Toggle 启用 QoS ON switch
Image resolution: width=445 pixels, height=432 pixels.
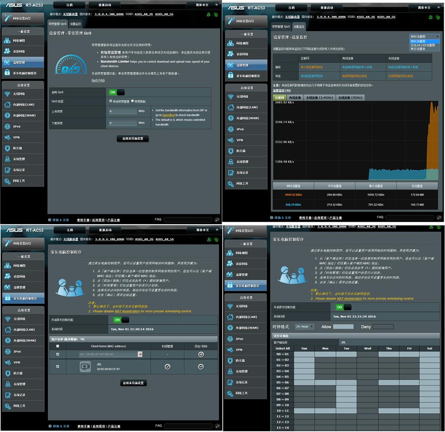pos(116,92)
